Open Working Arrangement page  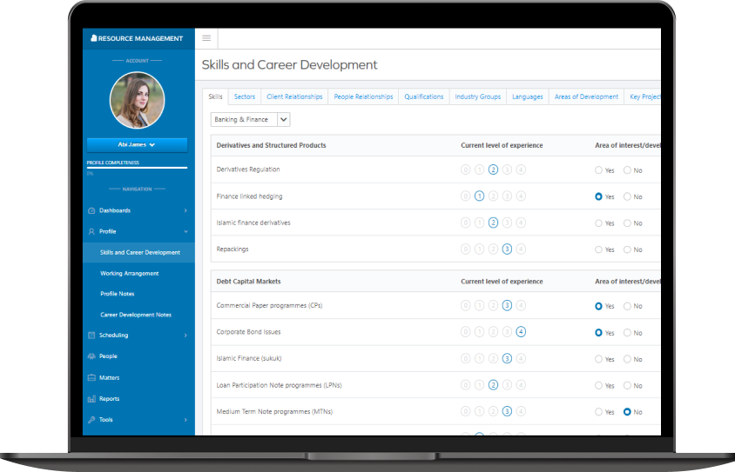coord(129,273)
